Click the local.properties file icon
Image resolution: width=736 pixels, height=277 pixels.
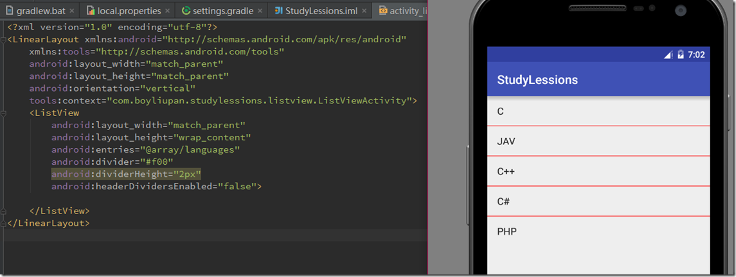91,11
